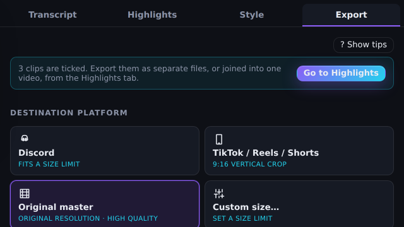Screen dimensions: 404x227
Task: Click the sliders icon for Custom size
Action: [x=219, y=194]
